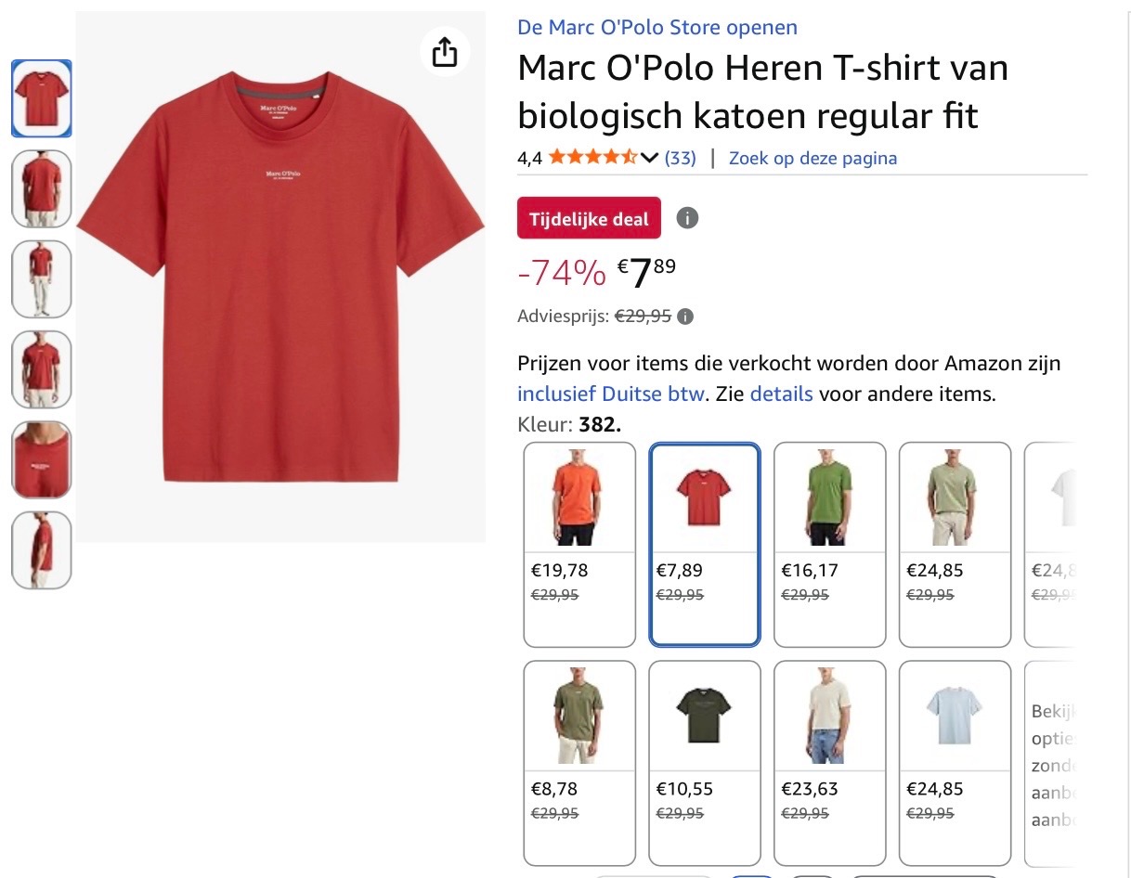Open the last thumbnail showing side view
The height and width of the screenshot is (878, 1131).
pos(41,549)
